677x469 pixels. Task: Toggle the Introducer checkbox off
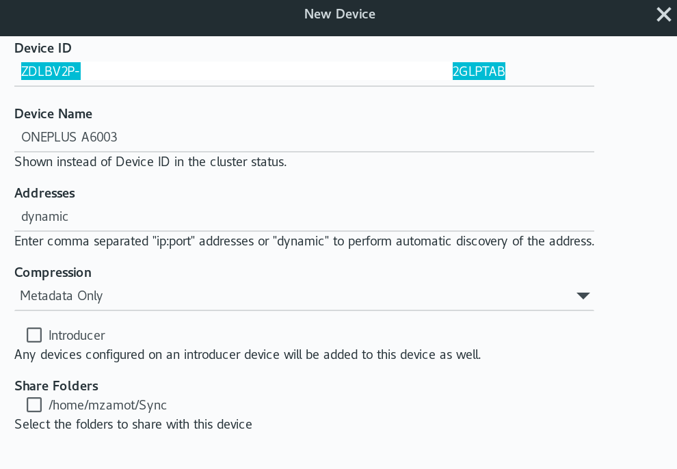(34, 335)
